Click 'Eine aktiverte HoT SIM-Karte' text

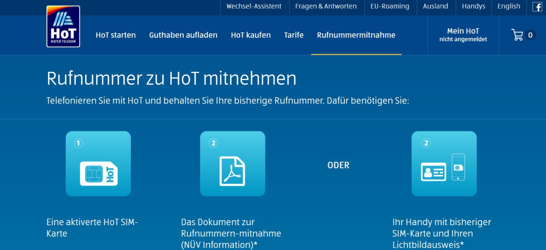pyautogui.click(x=92, y=228)
